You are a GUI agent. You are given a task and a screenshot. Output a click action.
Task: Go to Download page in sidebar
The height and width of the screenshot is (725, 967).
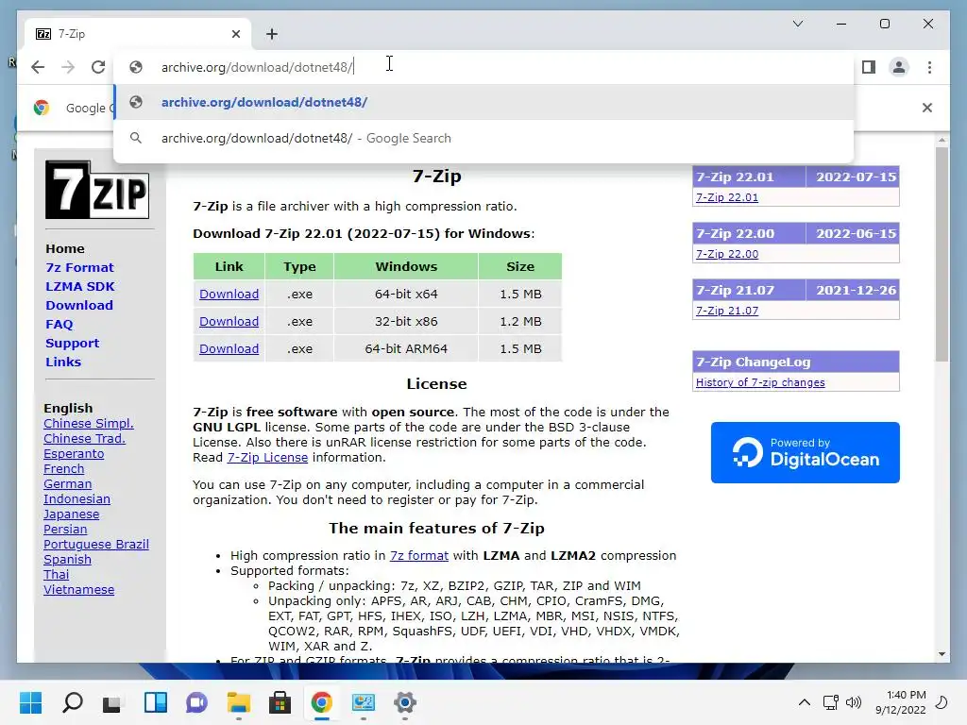tap(79, 305)
